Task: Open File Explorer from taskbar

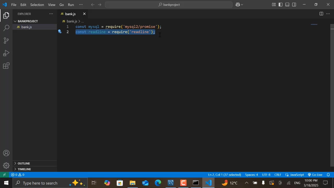Action: coord(133,183)
